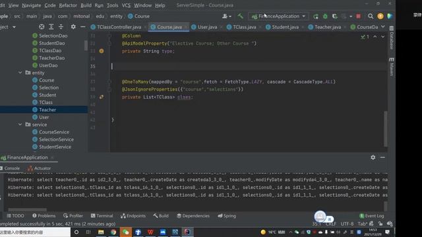The height and width of the screenshot is (237, 422).
Task: Open File Explorer on the taskbar
Action: pos(101,232)
